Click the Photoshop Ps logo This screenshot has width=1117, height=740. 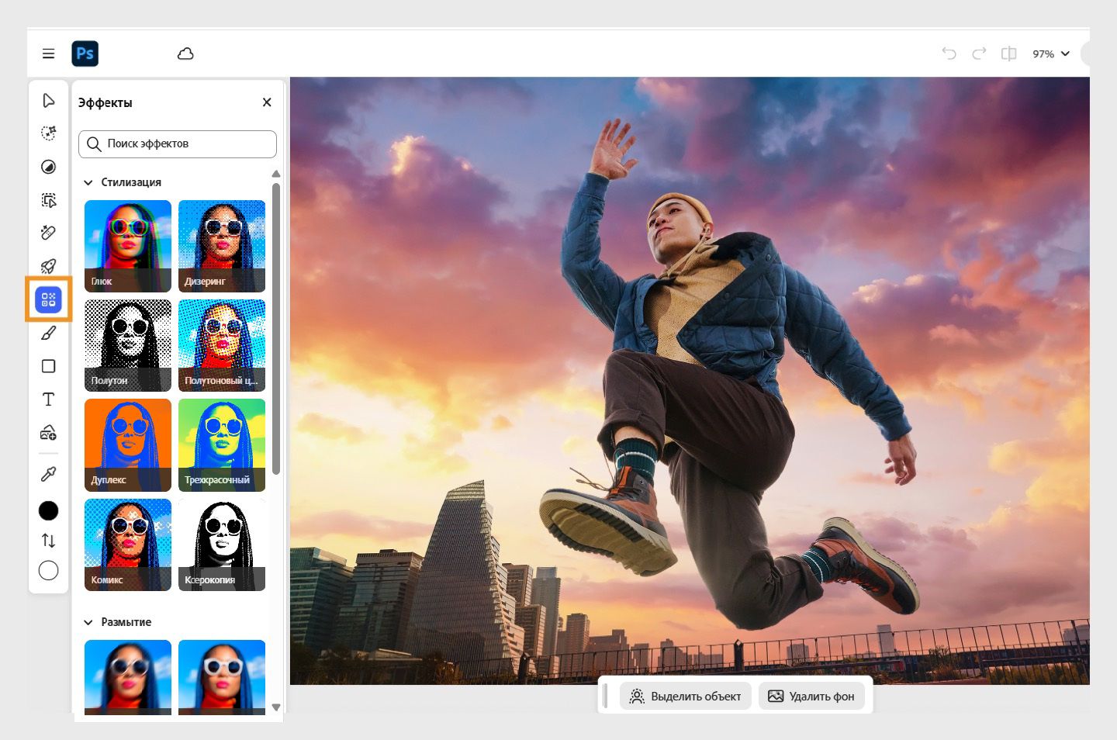tap(85, 54)
